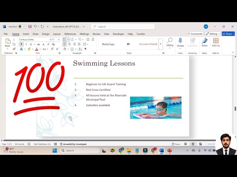Click the Comments button
This screenshot has width=237, height=177.
(195, 34)
